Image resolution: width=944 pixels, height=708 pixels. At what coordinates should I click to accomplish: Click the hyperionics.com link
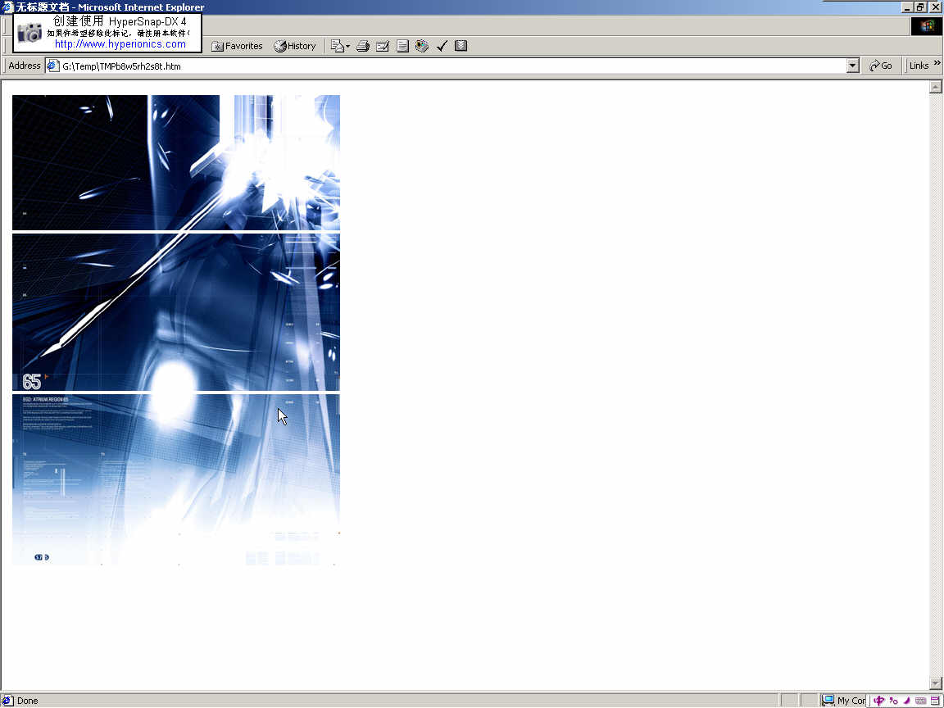click(120, 44)
